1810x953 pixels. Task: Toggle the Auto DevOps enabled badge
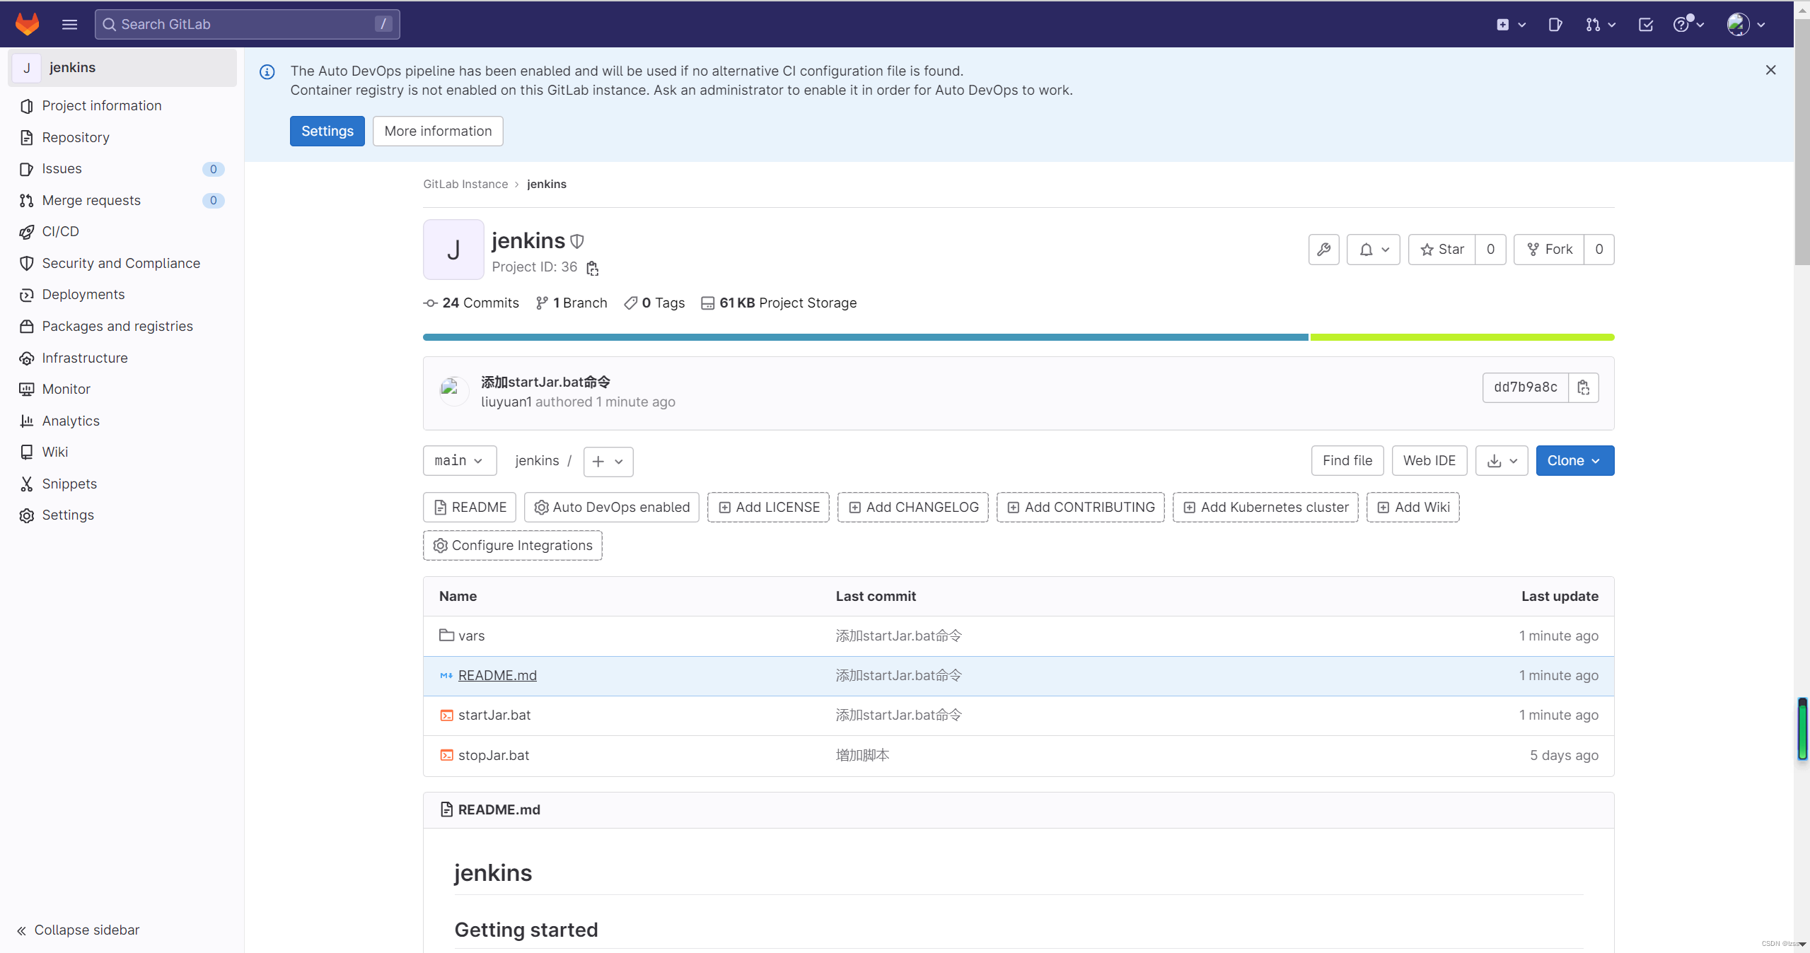pyautogui.click(x=612, y=506)
